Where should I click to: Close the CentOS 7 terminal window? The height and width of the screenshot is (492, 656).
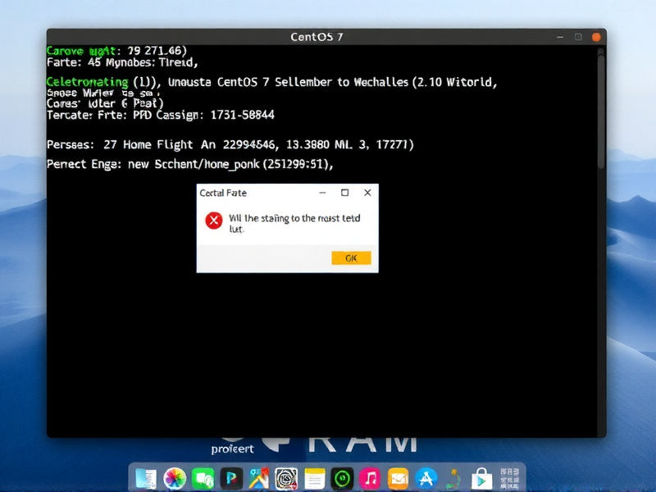596,37
